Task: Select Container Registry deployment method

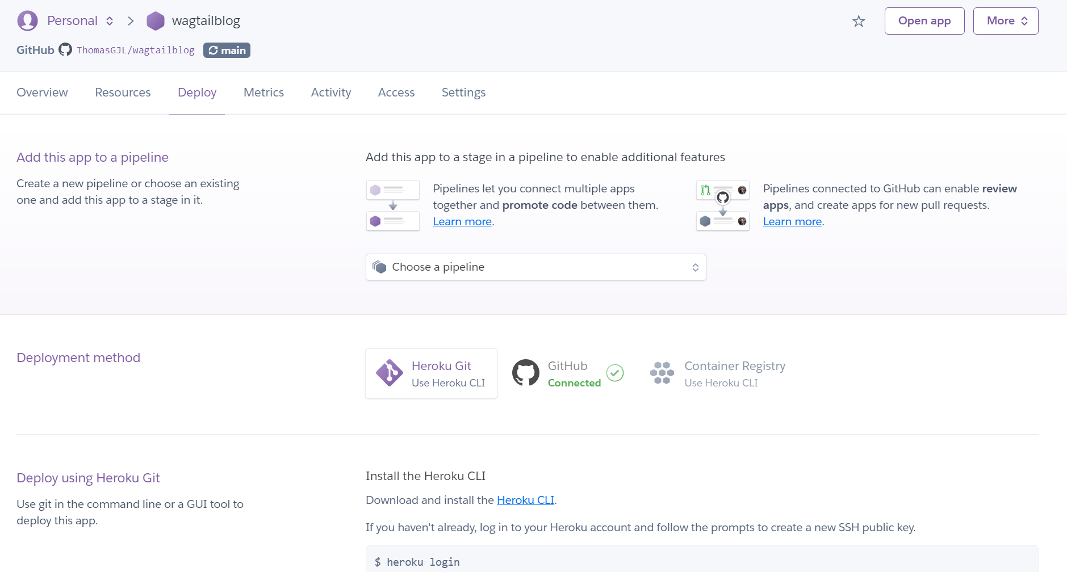Action: 718,373
